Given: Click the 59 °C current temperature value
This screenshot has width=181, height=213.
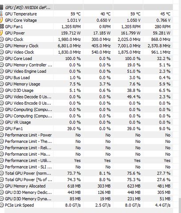Looking at the screenshot, I should click(x=76, y=14).
